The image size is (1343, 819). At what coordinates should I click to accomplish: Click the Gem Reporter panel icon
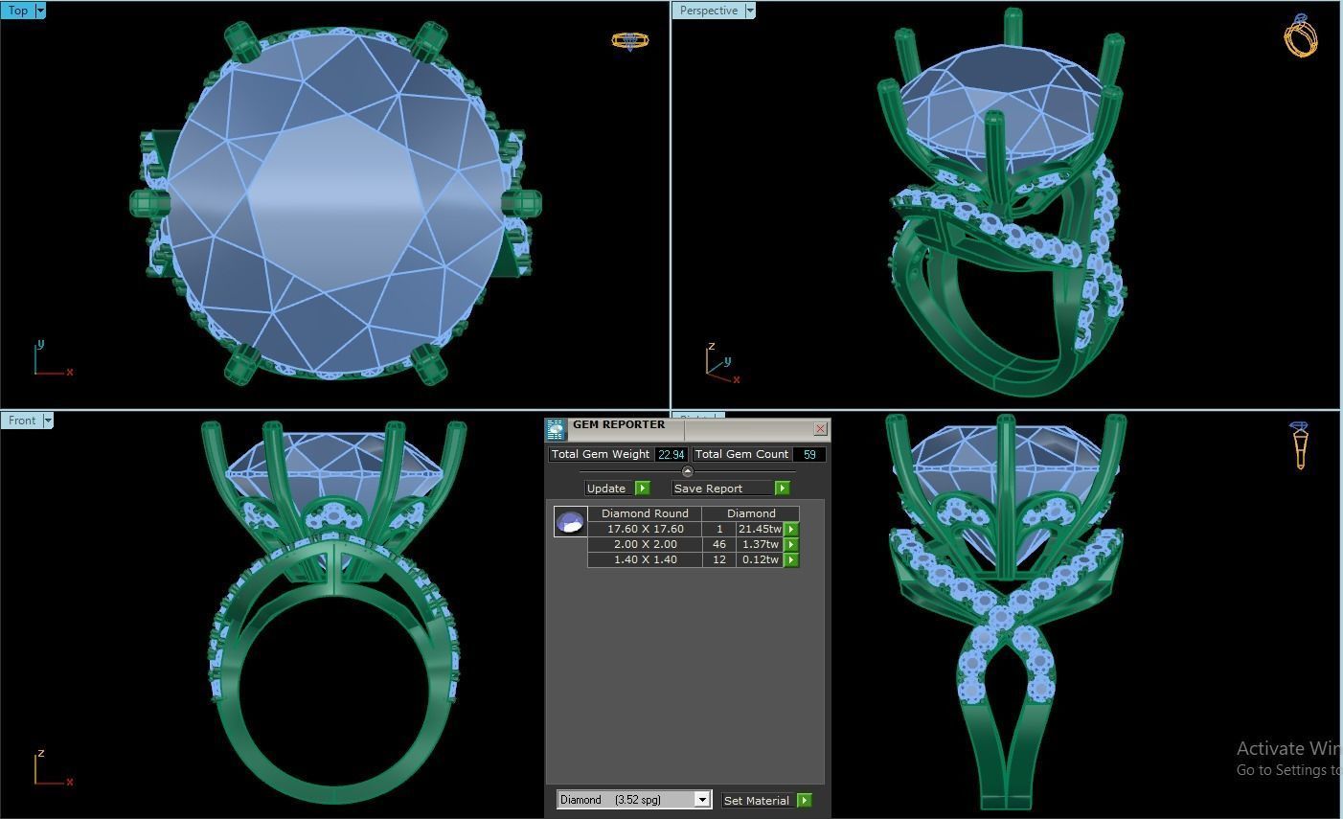coord(556,430)
